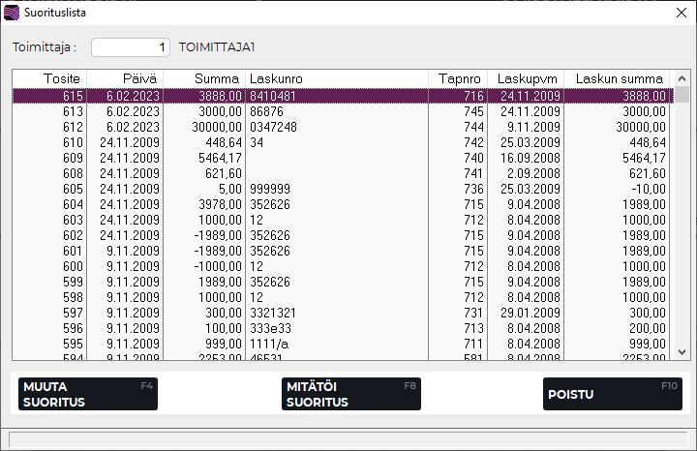Click the Laskun summa column header
Viewport: 697px width, 451px height.
coord(619,78)
